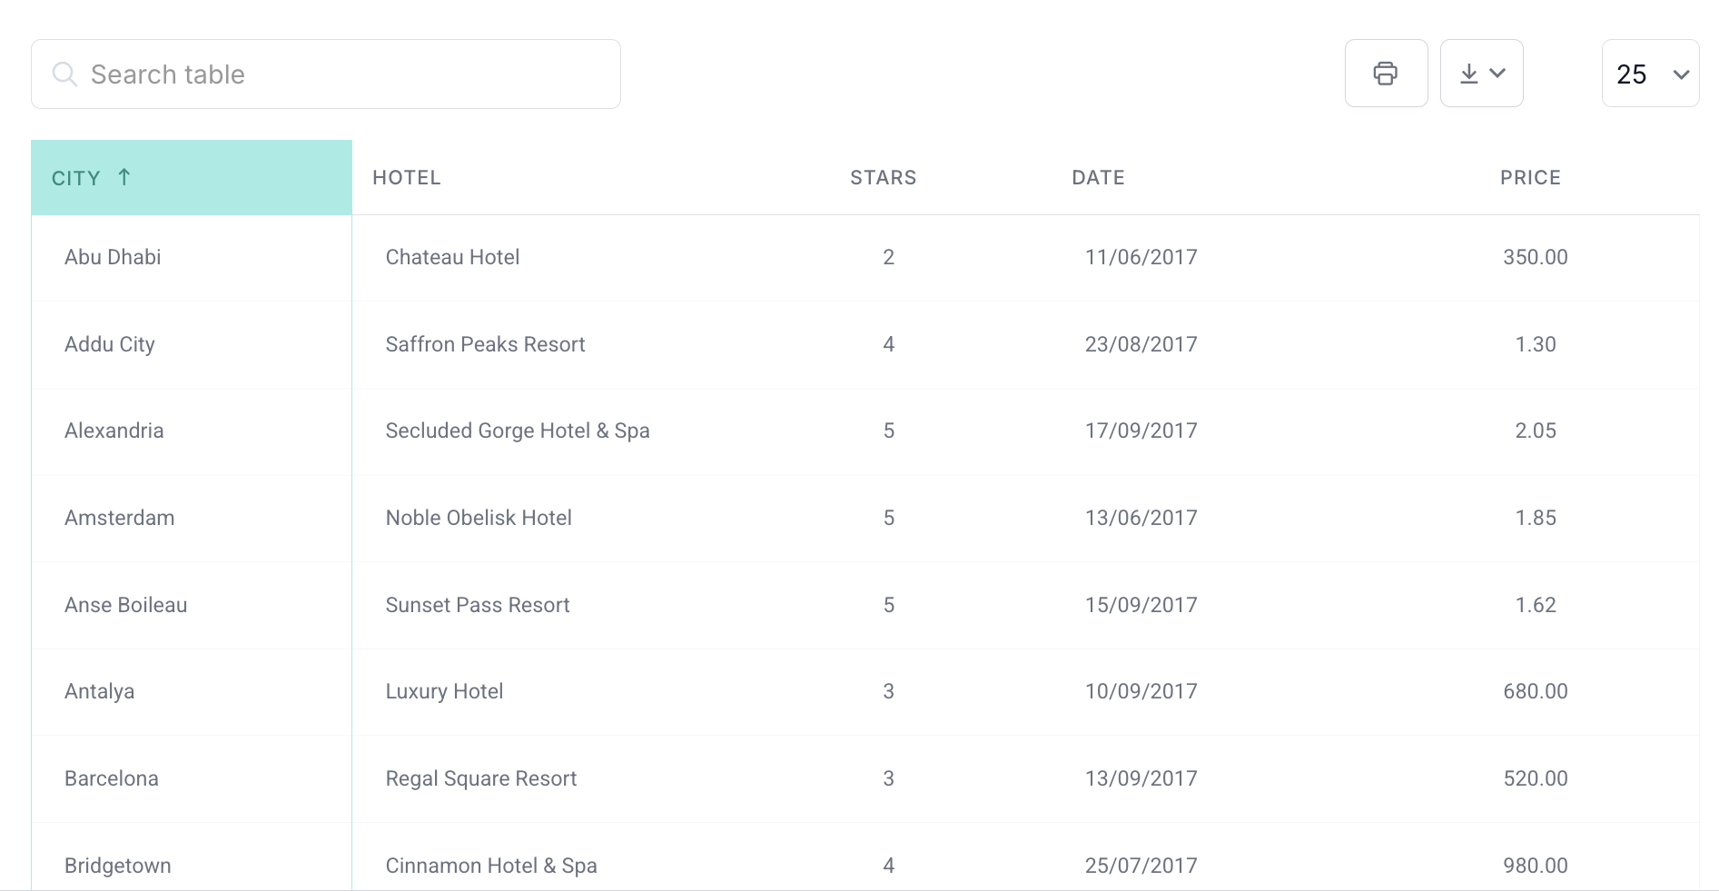Click the Amsterdam city entry

point(119,518)
